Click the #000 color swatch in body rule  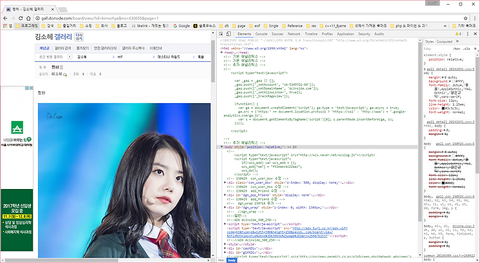(443, 183)
